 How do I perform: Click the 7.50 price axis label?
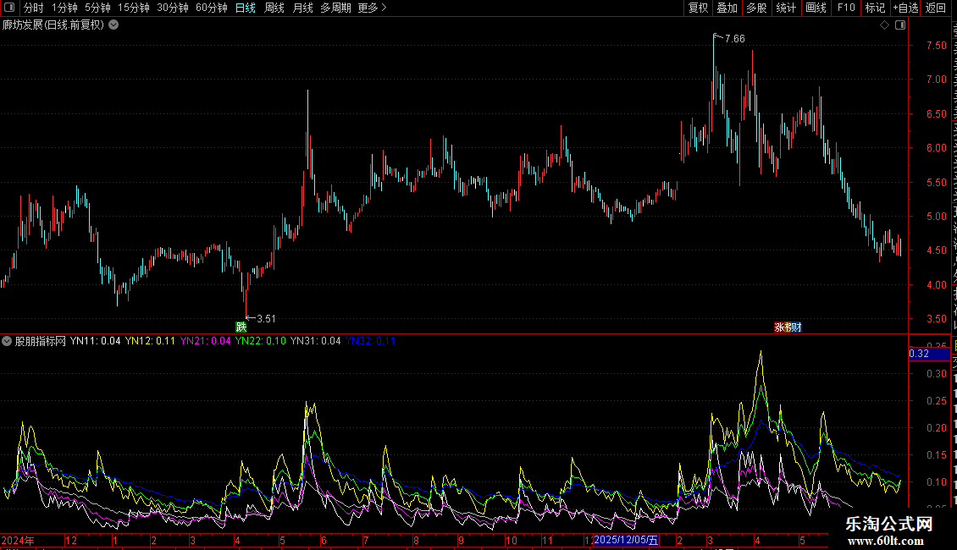936,45
